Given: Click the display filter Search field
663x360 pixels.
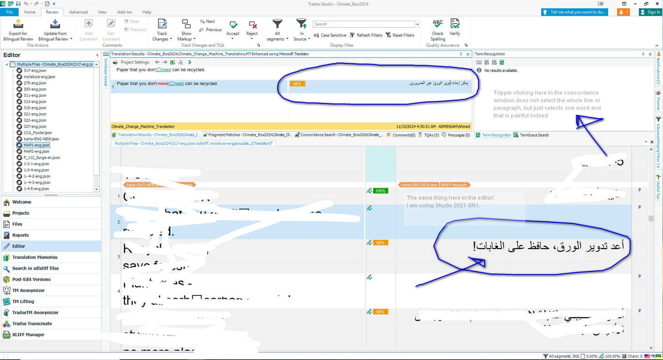Looking at the screenshot, I should 364,24.
